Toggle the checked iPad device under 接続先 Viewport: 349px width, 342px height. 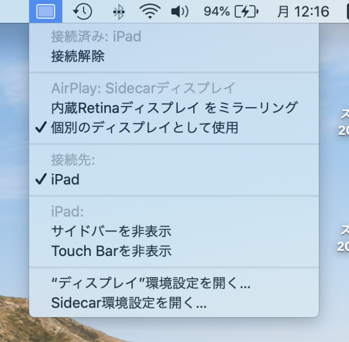click(x=174, y=179)
